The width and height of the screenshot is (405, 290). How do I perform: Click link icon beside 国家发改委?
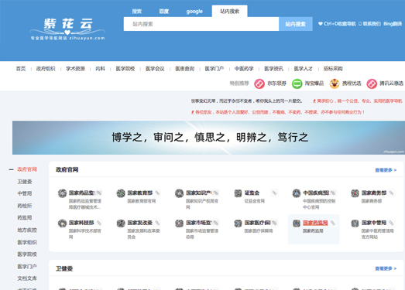point(157,223)
